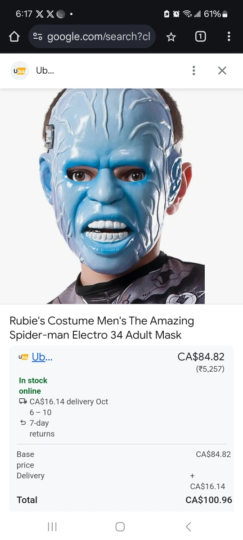
Task: Tap the Electro mask product image
Action: (121, 196)
